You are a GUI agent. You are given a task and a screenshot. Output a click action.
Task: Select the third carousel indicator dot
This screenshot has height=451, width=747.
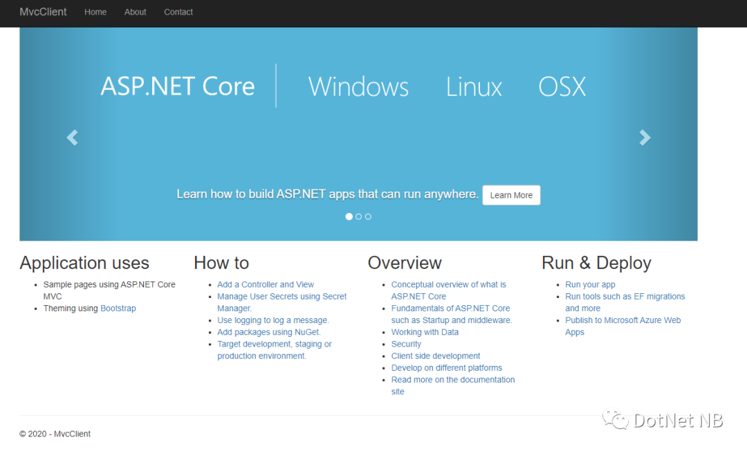[368, 217]
